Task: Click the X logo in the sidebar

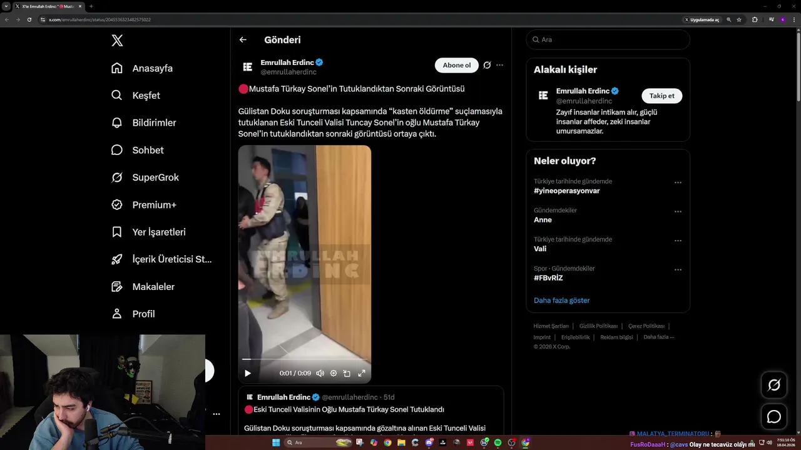Action: pos(117,41)
